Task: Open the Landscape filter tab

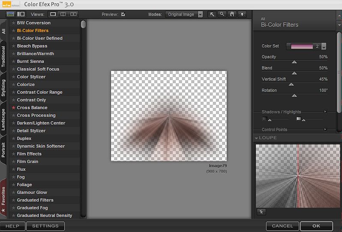Action: pos(3,119)
